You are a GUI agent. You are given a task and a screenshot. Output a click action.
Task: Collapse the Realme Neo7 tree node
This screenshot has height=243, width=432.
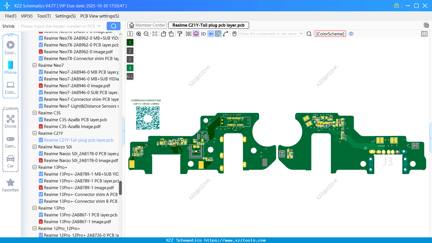tap(35, 65)
